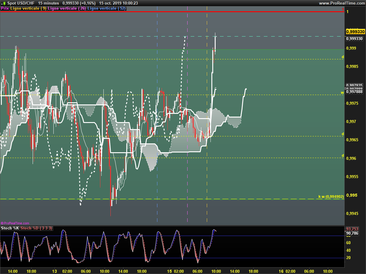Click the 60 level on stochastic axis
The height and width of the screenshot is (274, 366).
pyautogui.click(x=348, y=243)
